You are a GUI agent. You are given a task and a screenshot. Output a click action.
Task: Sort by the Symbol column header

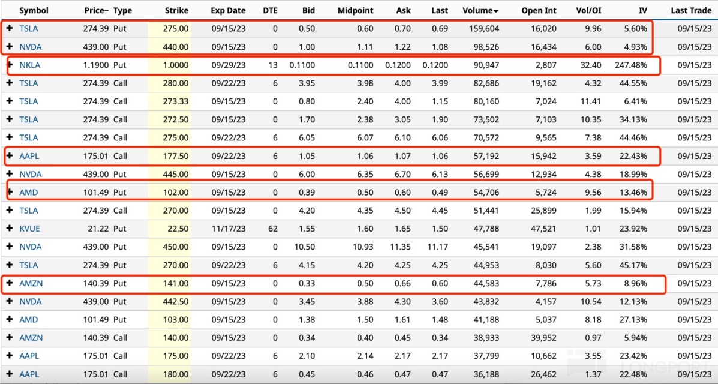point(34,10)
